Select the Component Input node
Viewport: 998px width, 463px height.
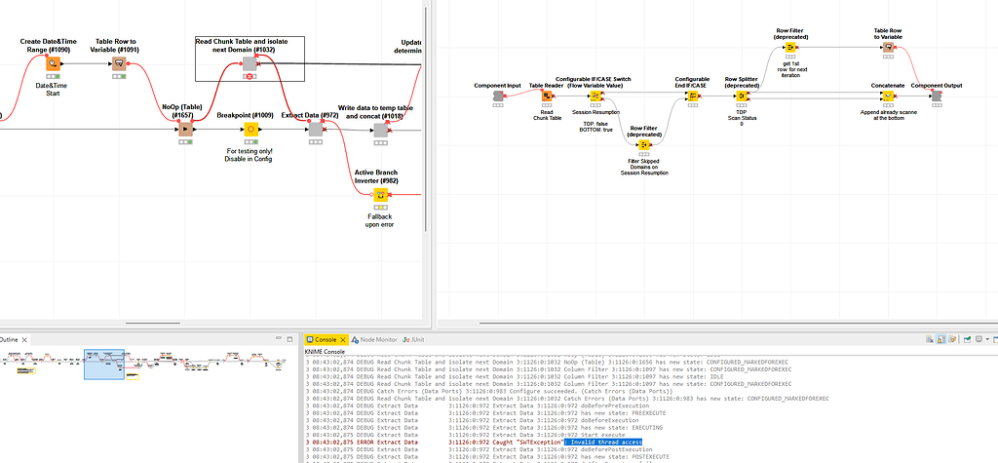point(497,96)
